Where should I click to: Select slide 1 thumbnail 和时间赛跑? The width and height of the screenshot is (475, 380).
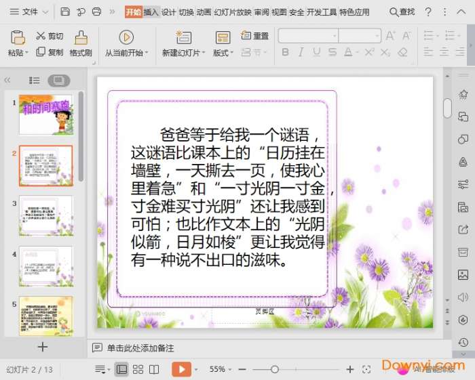click(x=46, y=114)
